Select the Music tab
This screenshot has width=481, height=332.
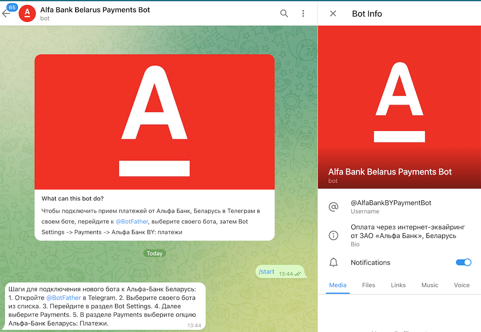(430, 285)
